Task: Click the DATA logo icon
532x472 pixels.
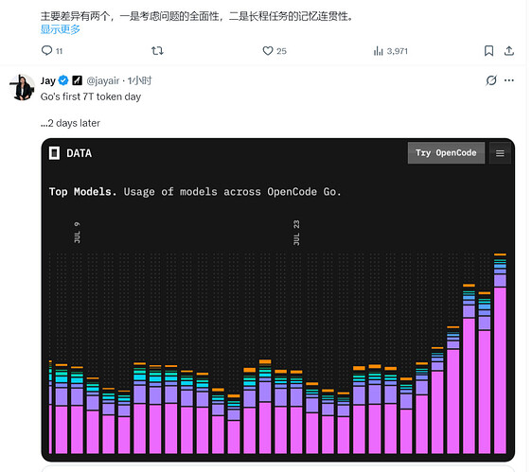Action: click(54, 153)
